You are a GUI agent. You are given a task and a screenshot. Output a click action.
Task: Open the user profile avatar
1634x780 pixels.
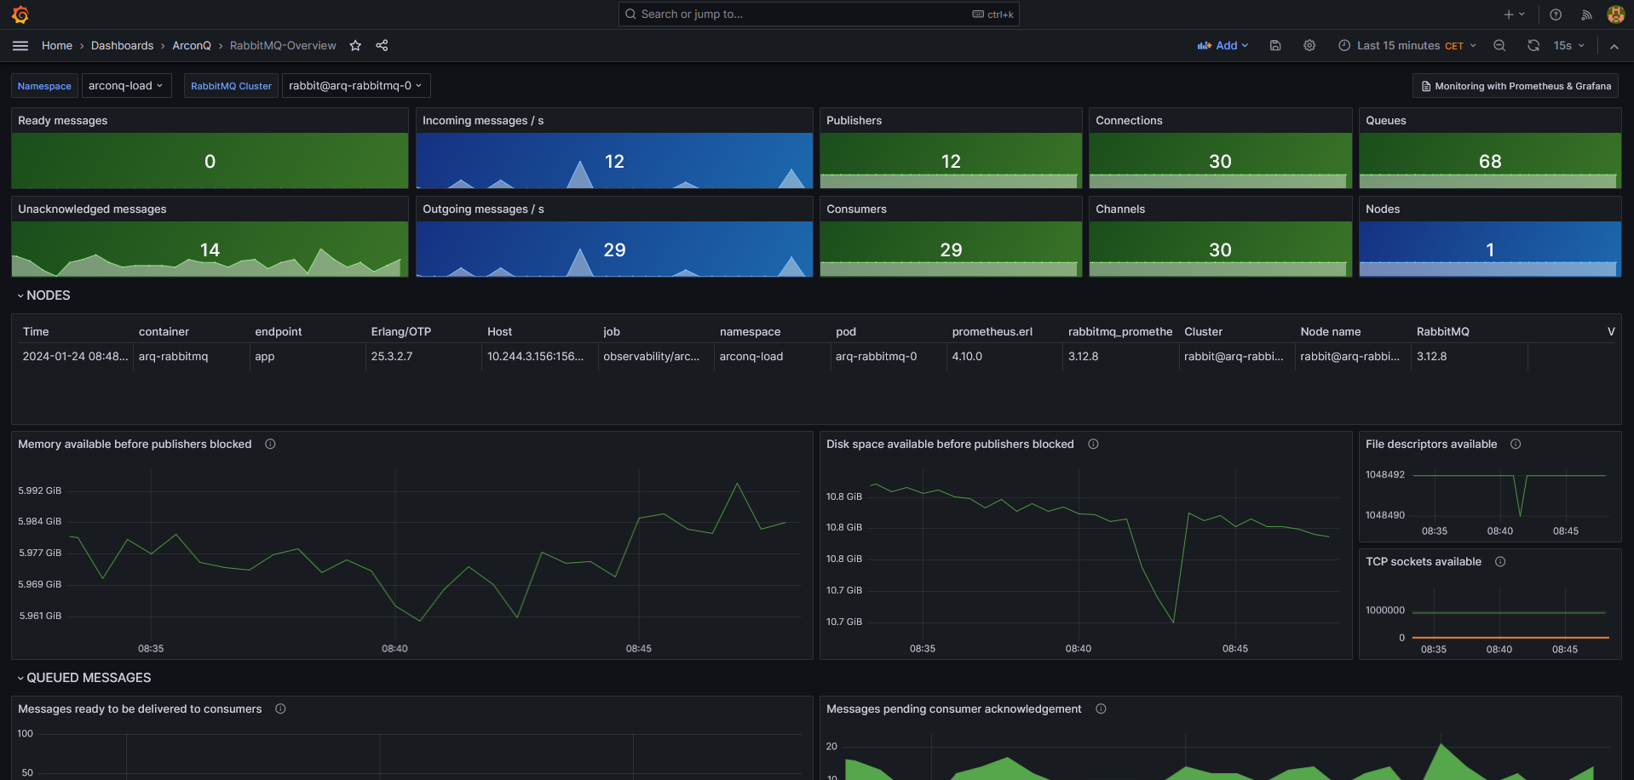(x=1615, y=14)
